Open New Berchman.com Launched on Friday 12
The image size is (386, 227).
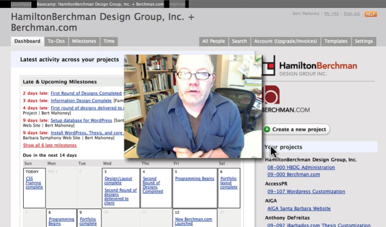click(194, 221)
